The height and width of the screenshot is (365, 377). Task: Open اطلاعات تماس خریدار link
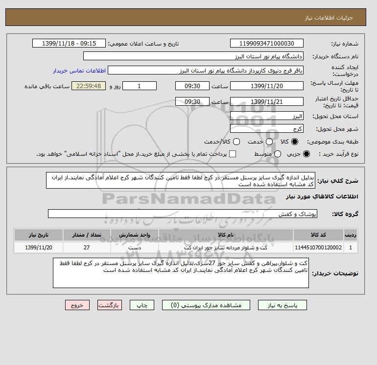[79, 71]
